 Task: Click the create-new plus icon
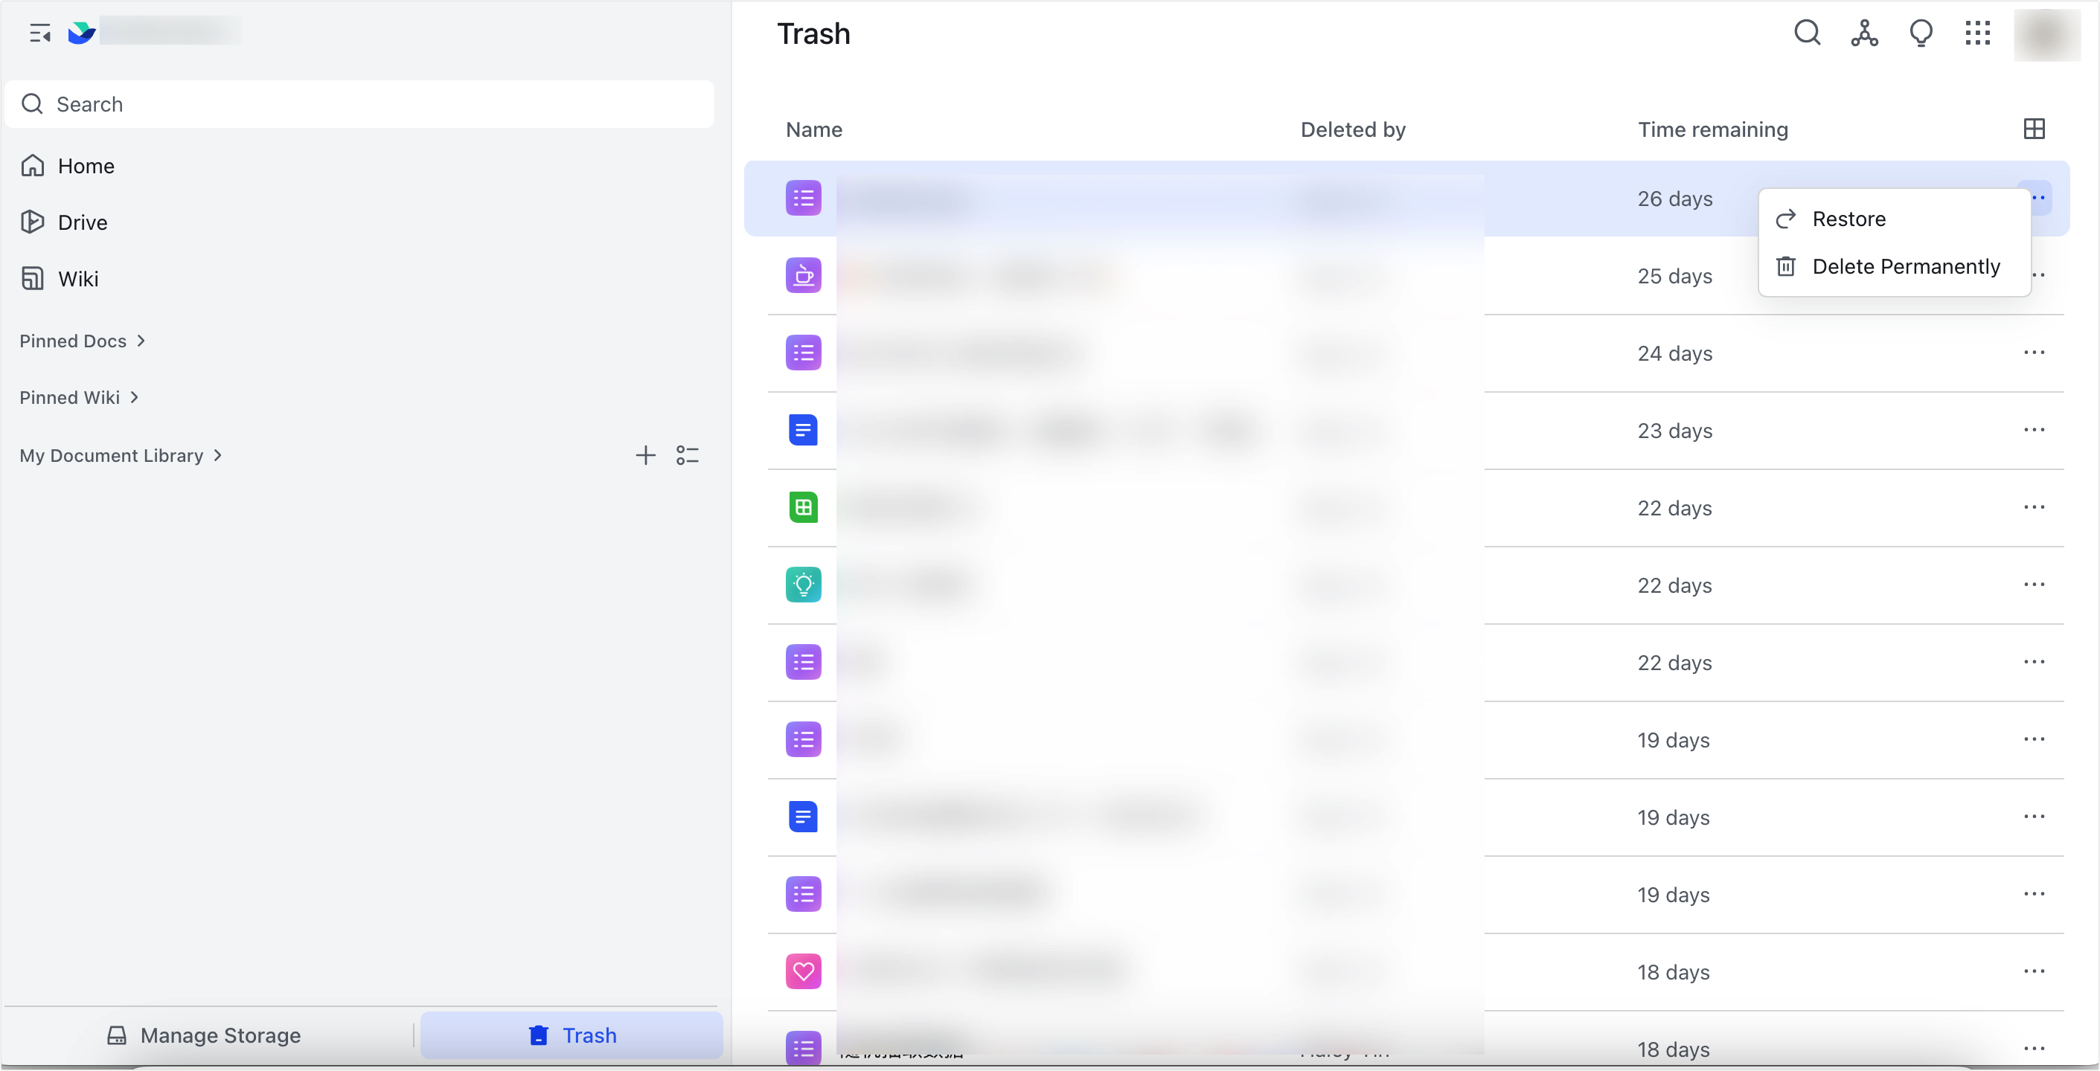tap(645, 455)
